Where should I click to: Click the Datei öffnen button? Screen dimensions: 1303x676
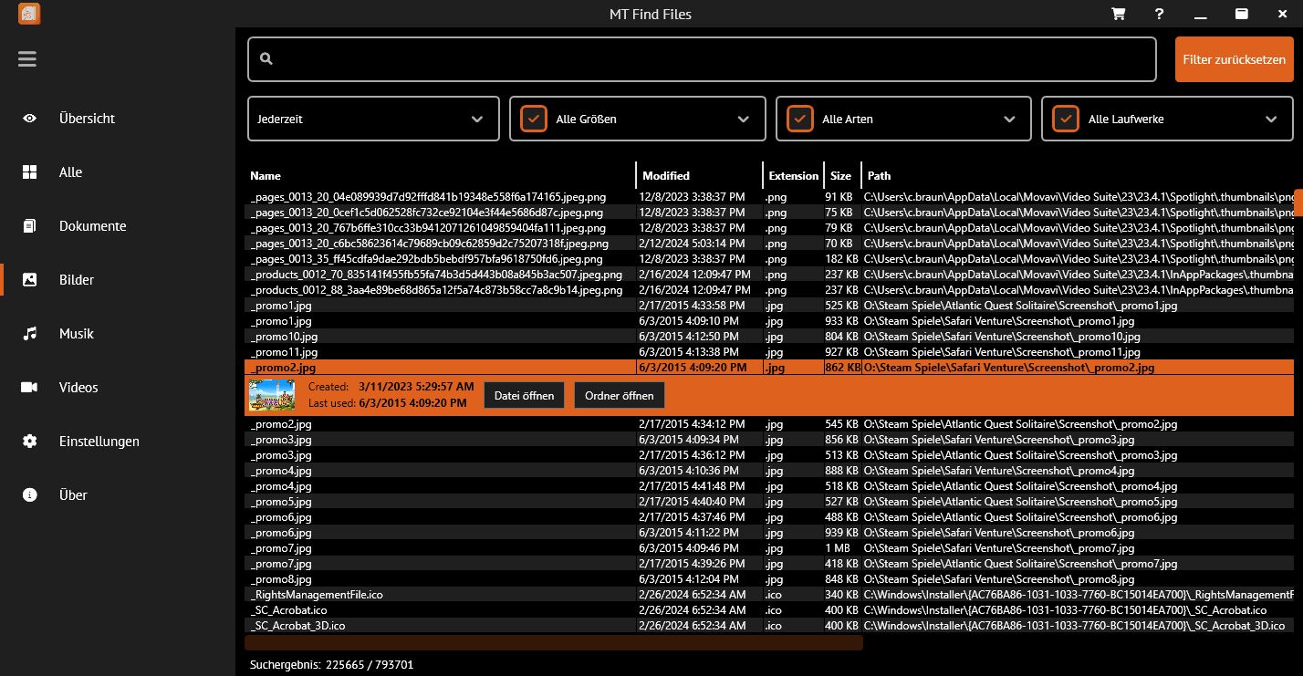pos(524,395)
